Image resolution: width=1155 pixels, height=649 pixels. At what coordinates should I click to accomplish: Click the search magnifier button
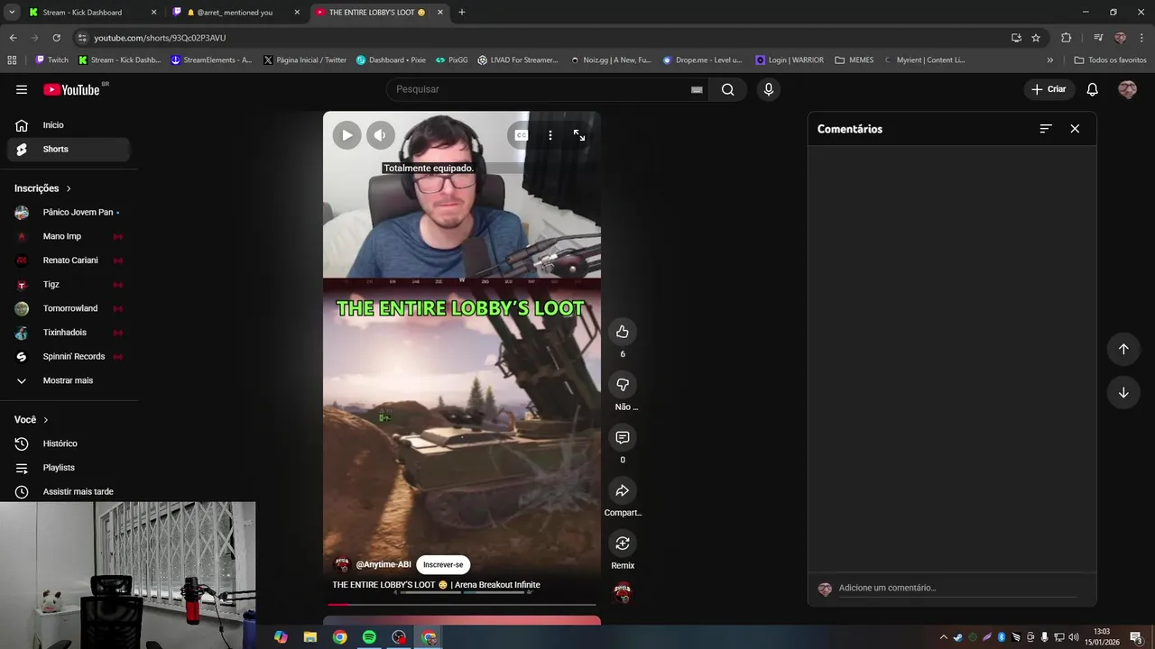(x=727, y=89)
